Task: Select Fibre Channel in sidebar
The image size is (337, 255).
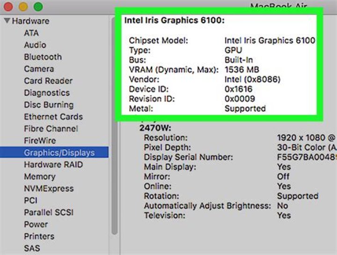Action: [x=51, y=129]
